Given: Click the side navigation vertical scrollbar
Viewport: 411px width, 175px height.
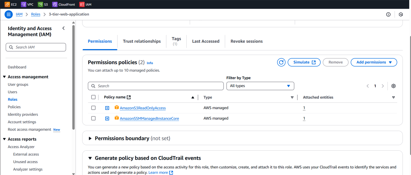Looking at the screenshot, I should click(74, 77).
